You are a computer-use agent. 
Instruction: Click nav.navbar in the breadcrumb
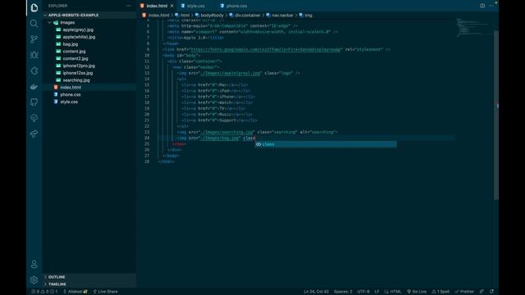282,16
